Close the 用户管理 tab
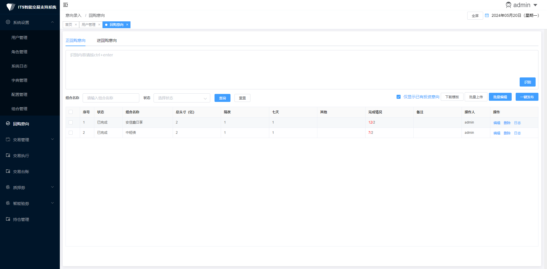Viewport: 547px width, 269px height. coord(99,25)
